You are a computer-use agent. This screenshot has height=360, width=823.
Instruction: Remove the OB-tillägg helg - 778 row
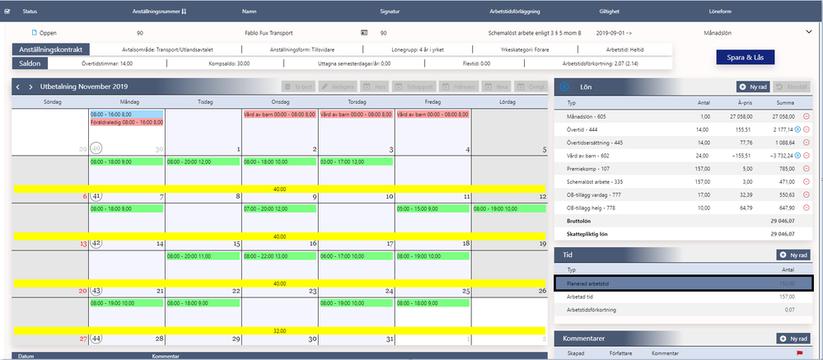pyautogui.click(x=807, y=208)
